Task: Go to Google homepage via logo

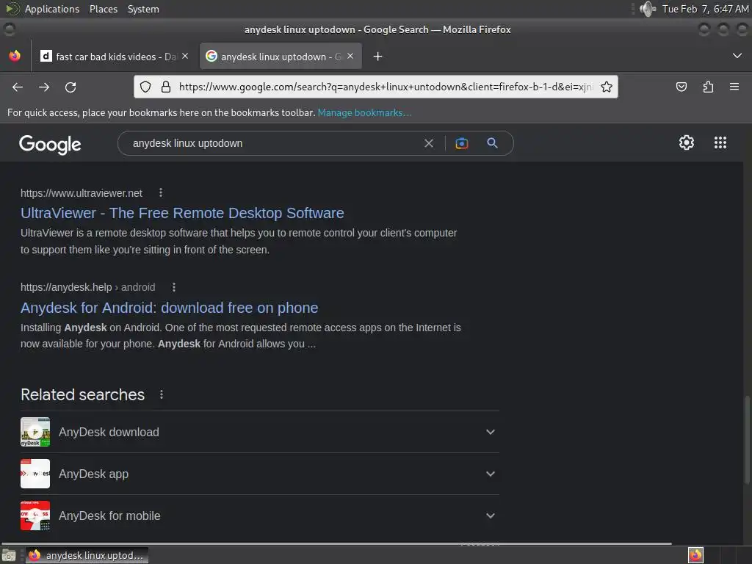Action: tap(50, 145)
